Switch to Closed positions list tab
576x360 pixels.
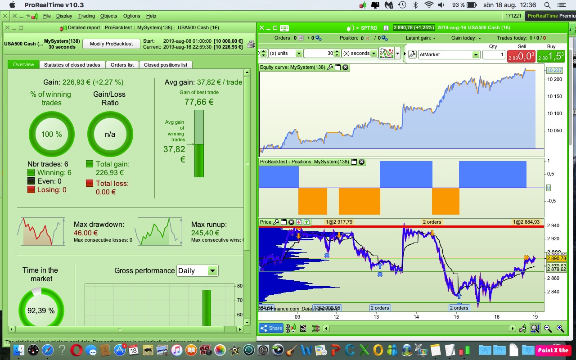(166, 65)
